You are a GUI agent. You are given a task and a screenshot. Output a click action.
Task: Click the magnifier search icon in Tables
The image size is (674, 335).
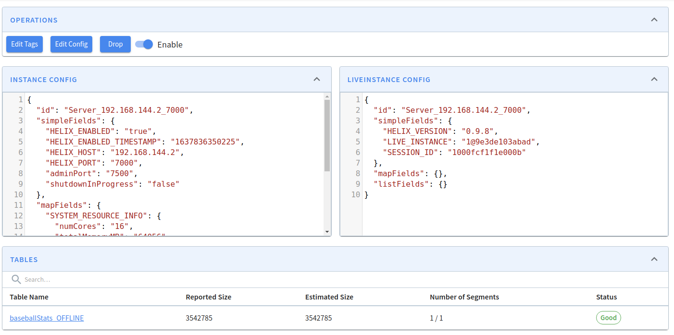(16, 279)
